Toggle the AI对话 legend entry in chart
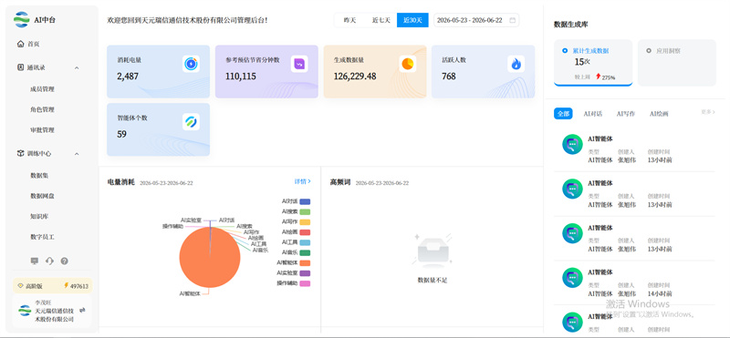The width and height of the screenshot is (730, 338). pos(296,201)
